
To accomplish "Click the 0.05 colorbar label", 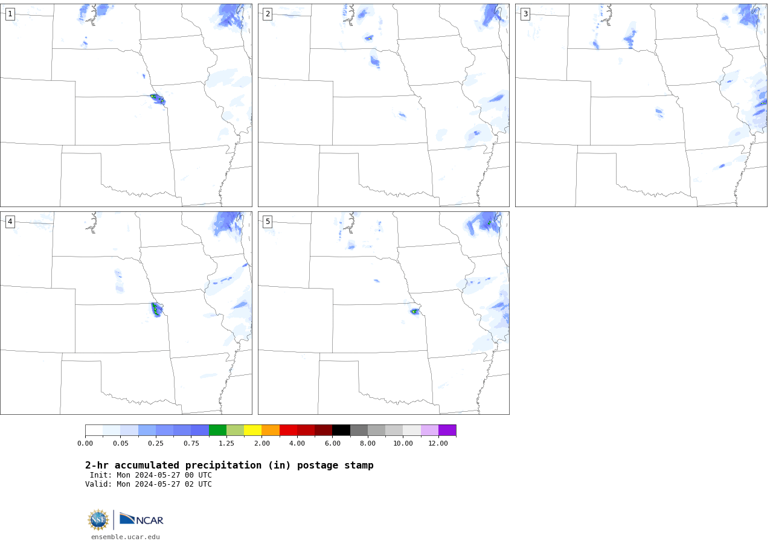I will [x=121, y=443].
